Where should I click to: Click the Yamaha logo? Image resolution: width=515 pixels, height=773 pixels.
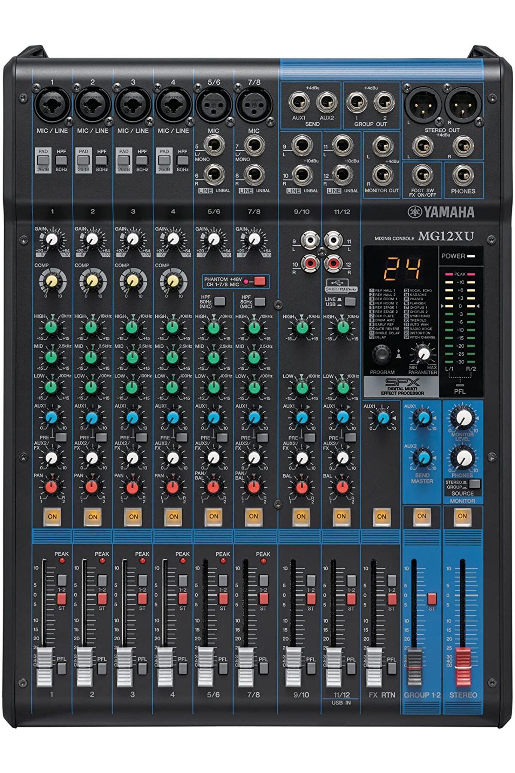click(441, 212)
